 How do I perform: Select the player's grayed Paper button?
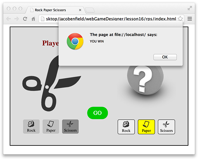pyautogui.click(x=51, y=127)
